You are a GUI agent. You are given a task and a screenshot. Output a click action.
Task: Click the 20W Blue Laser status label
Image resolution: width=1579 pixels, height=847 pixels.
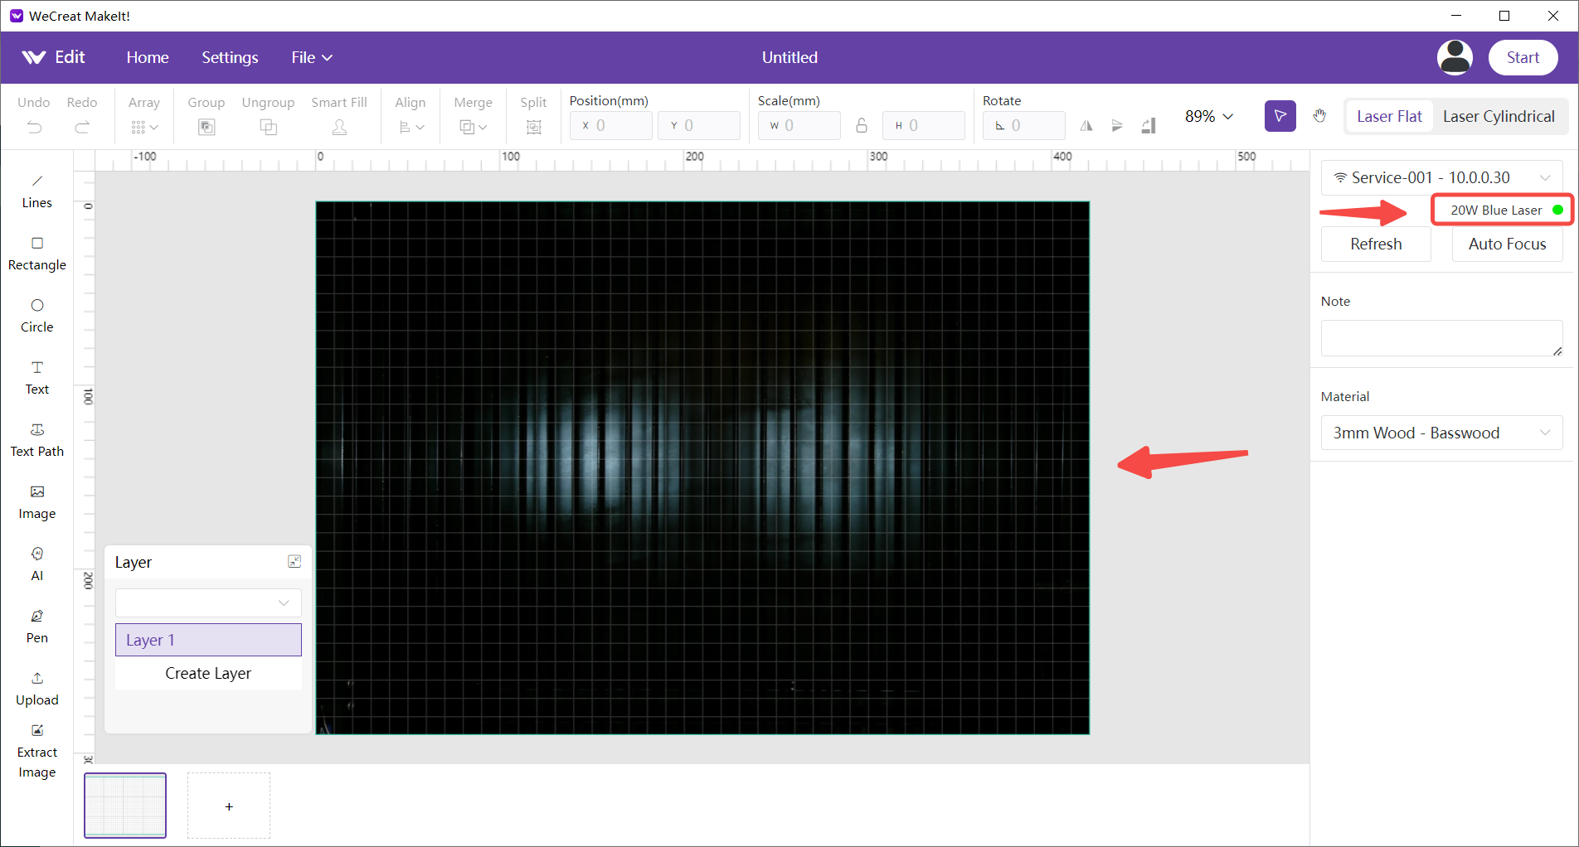[x=1496, y=210]
